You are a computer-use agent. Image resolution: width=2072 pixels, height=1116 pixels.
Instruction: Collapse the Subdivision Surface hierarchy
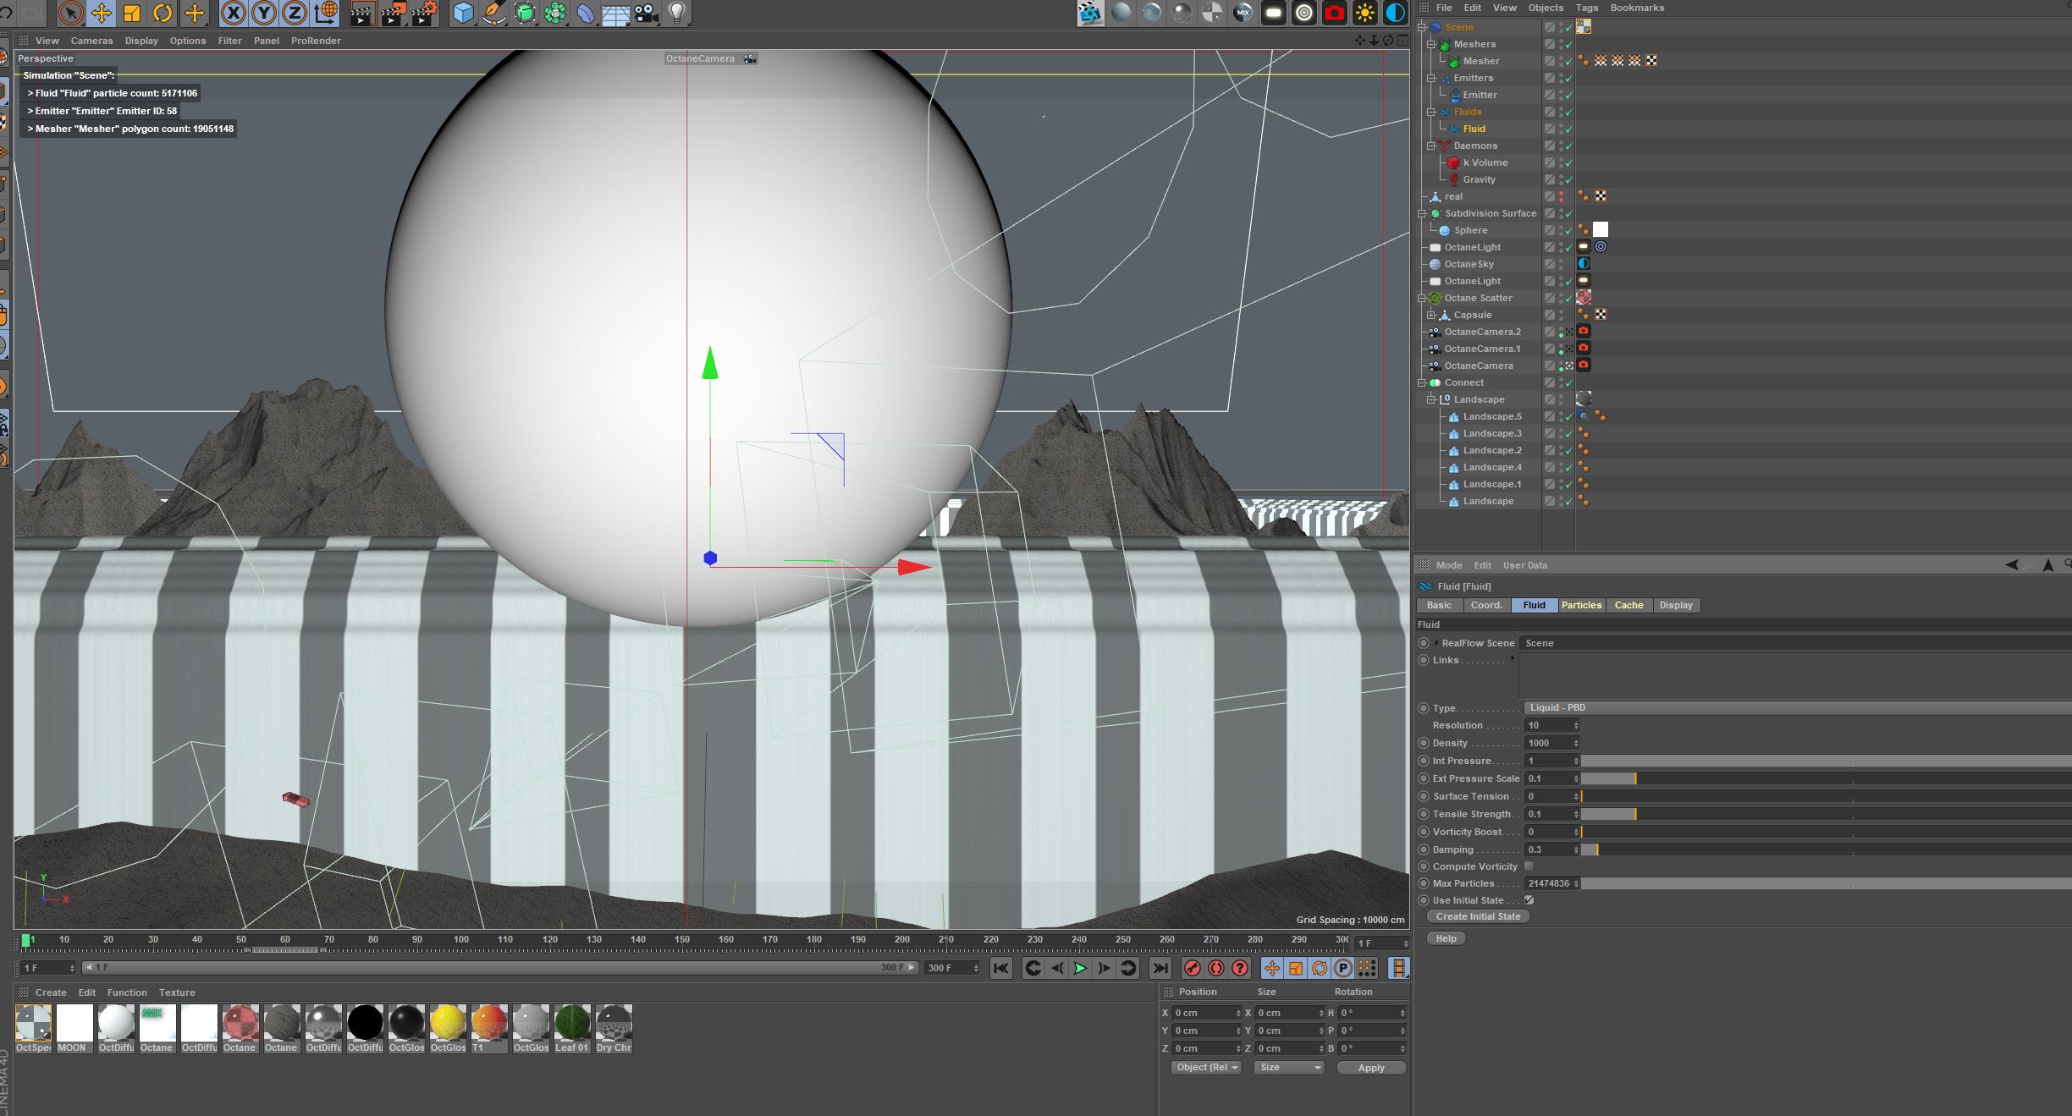point(1422,213)
